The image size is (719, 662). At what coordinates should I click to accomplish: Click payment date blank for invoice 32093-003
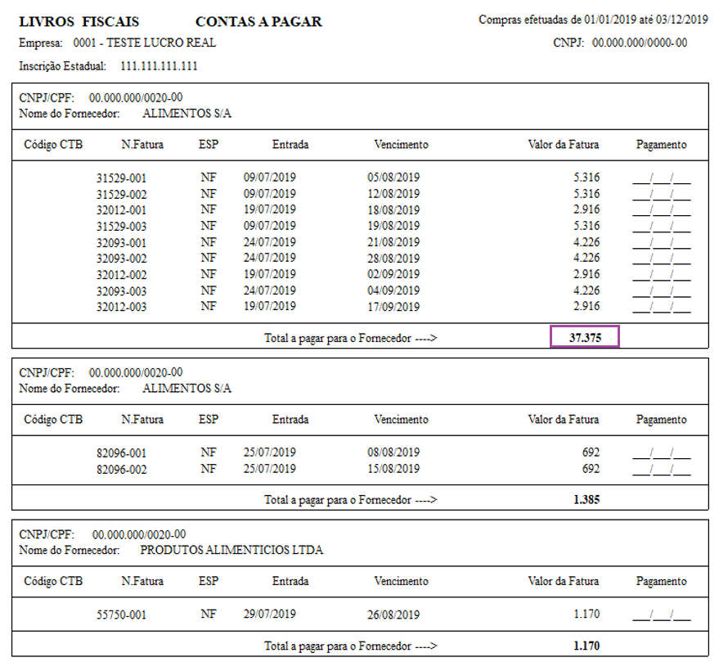pos(661,290)
